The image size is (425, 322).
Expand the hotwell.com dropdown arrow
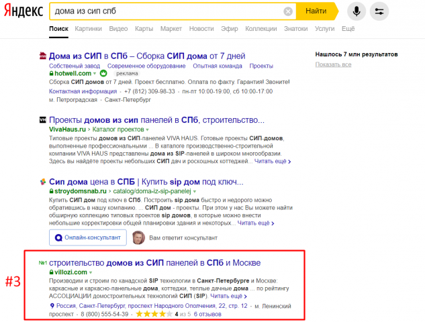click(95, 73)
